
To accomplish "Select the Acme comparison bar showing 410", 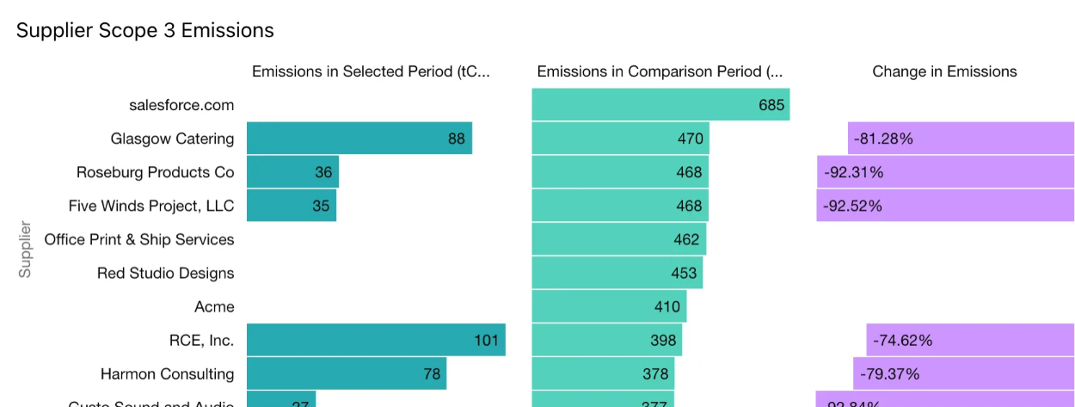I will [609, 306].
